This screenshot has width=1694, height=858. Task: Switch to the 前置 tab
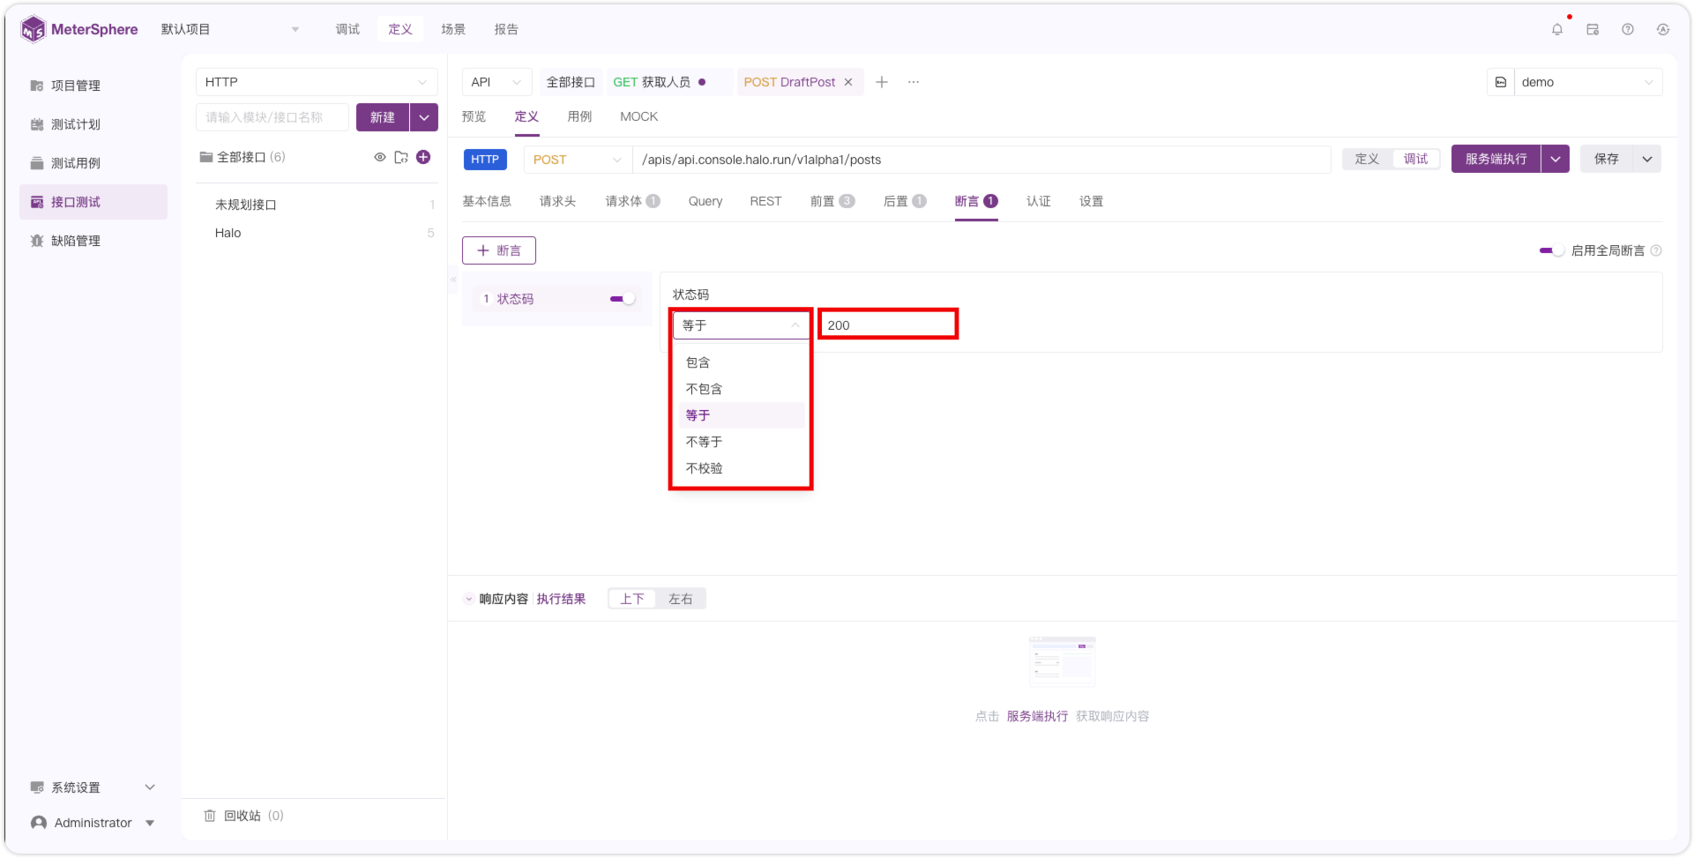click(x=832, y=201)
